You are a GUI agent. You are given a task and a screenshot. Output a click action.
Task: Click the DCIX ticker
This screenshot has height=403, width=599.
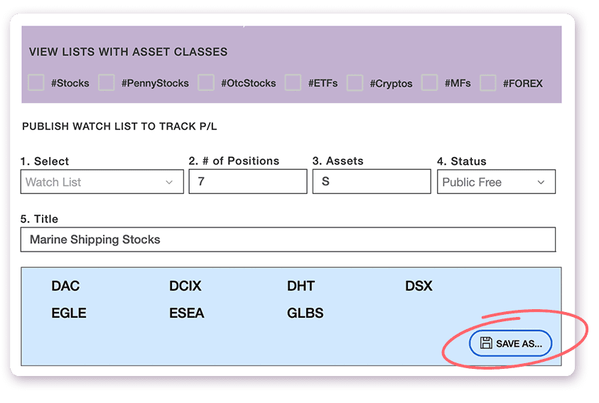(x=185, y=286)
